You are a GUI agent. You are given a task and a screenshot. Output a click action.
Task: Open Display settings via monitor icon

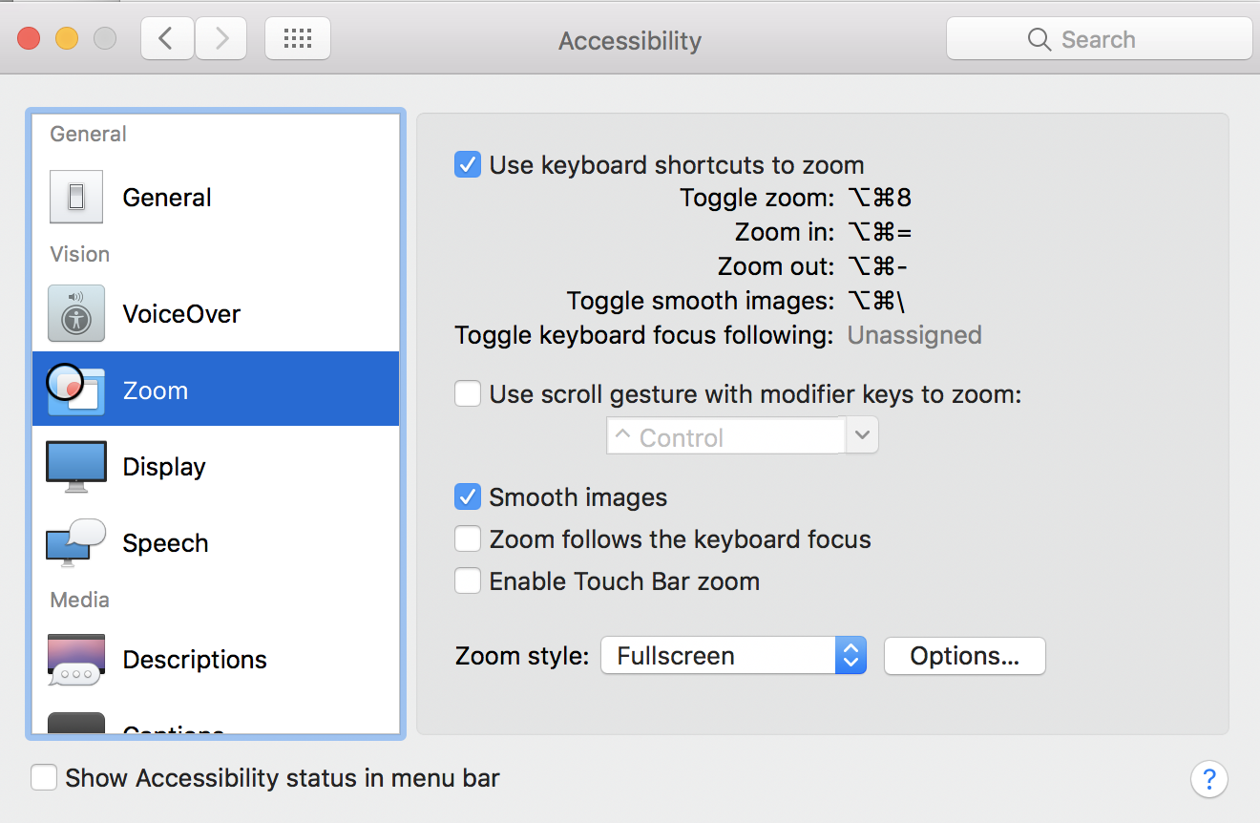click(x=76, y=467)
